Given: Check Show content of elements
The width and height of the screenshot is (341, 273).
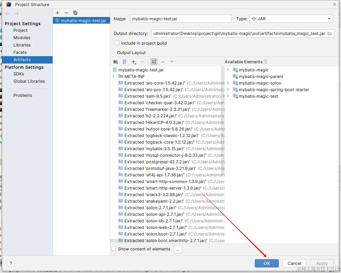Looking at the screenshot, I should coord(114,249).
